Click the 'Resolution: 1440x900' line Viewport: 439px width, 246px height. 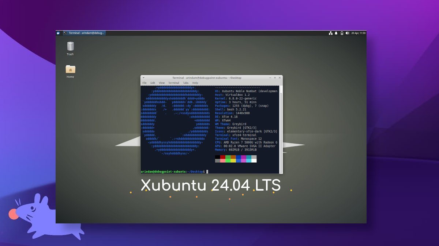232,113
